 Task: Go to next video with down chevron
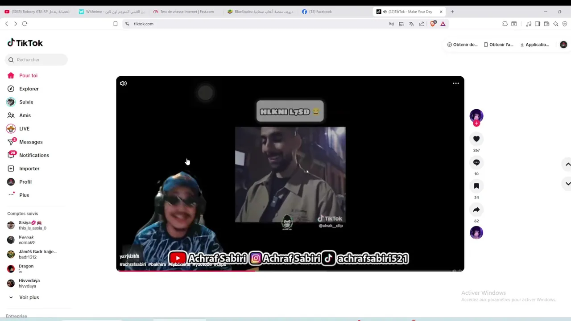(x=568, y=184)
